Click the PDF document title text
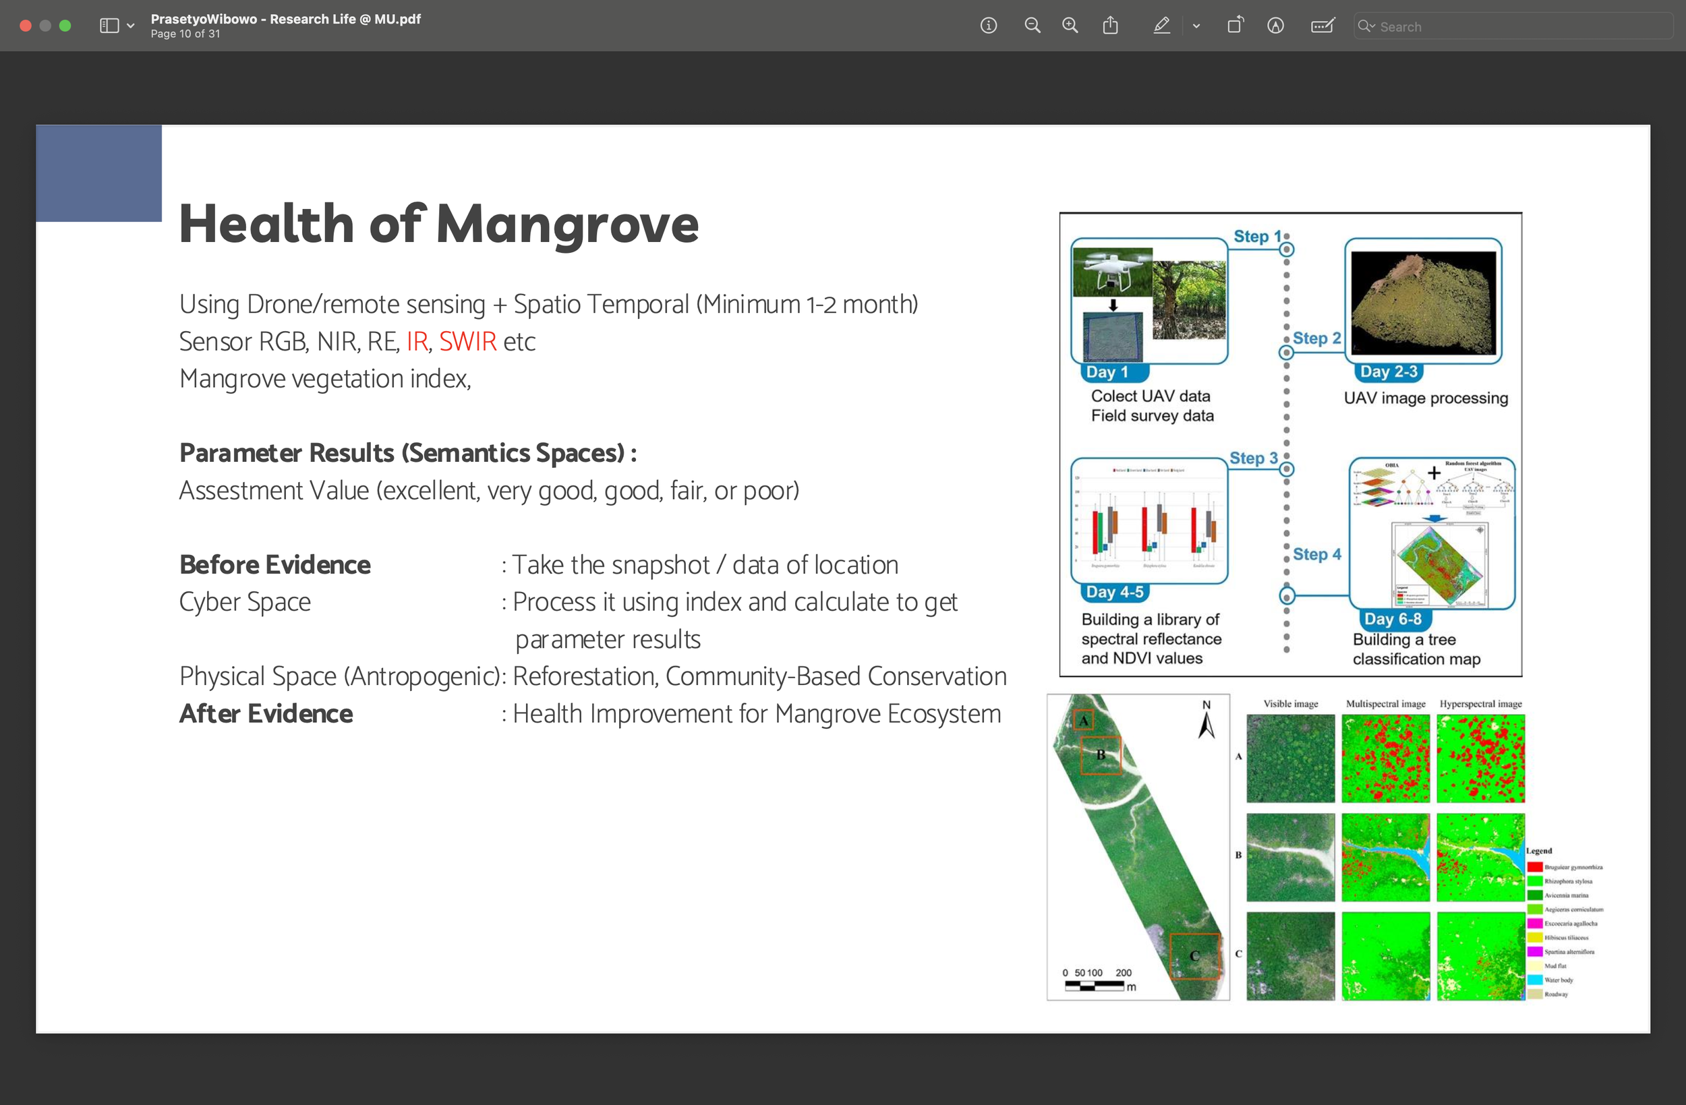This screenshot has height=1105, width=1686. [x=285, y=19]
